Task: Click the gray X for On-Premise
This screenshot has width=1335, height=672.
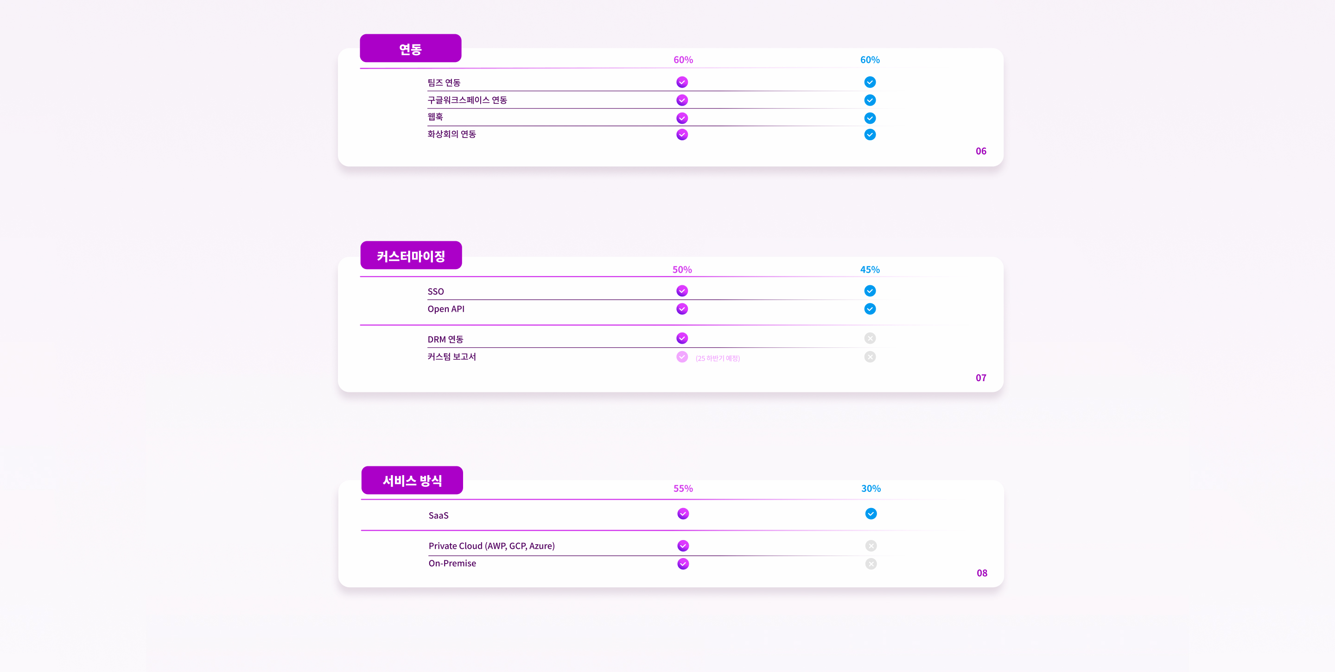Action: click(871, 564)
